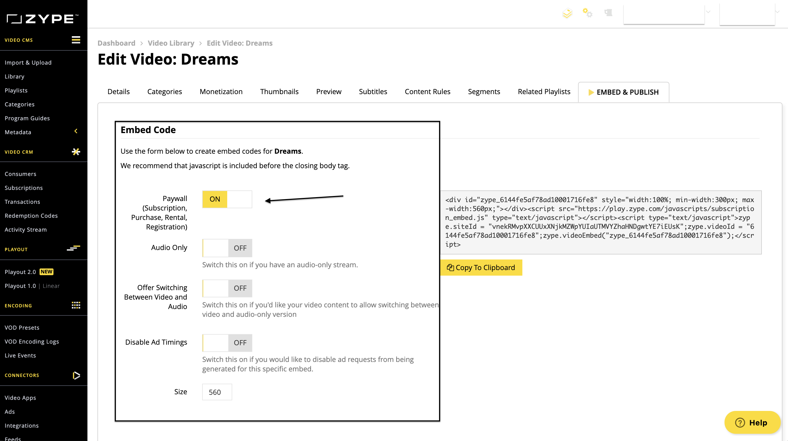Click the Video CRM asterisk icon

point(76,152)
